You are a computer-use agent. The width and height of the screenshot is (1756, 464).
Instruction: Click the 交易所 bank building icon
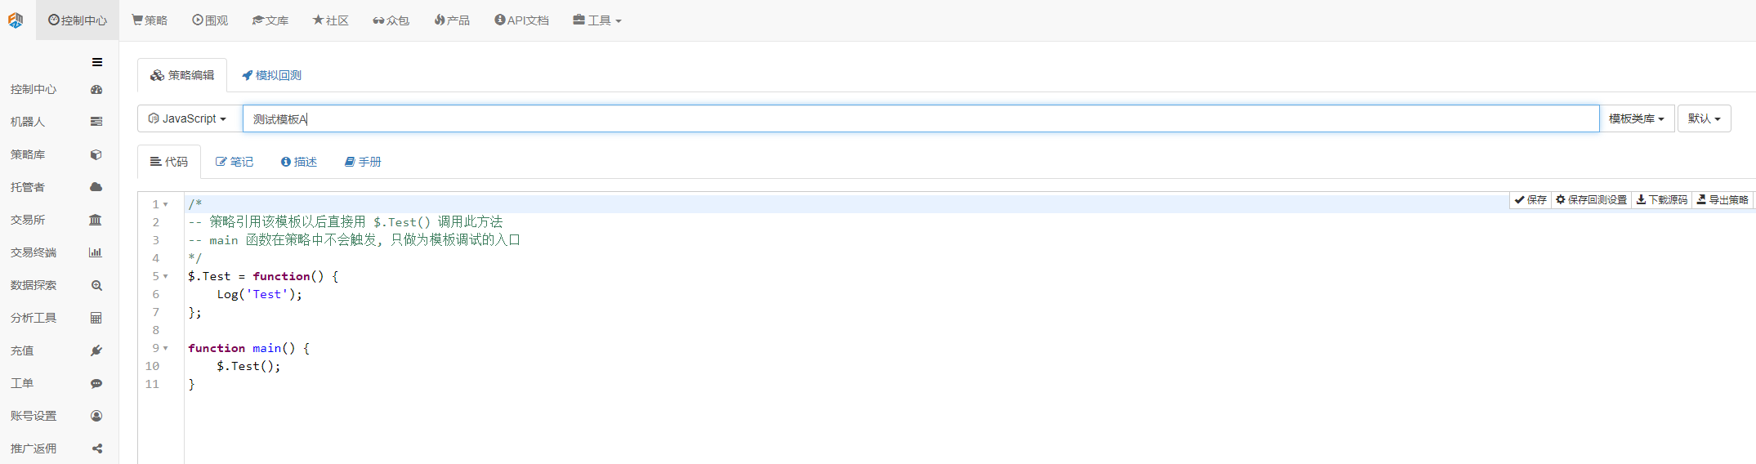click(x=96, y=220)
